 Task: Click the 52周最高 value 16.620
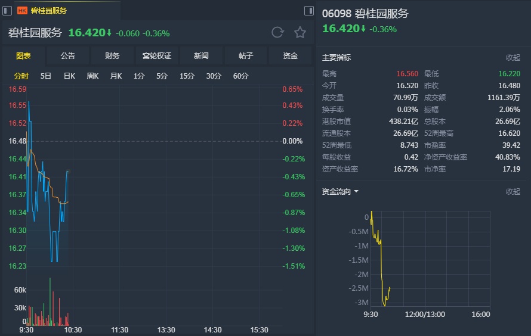509,133
